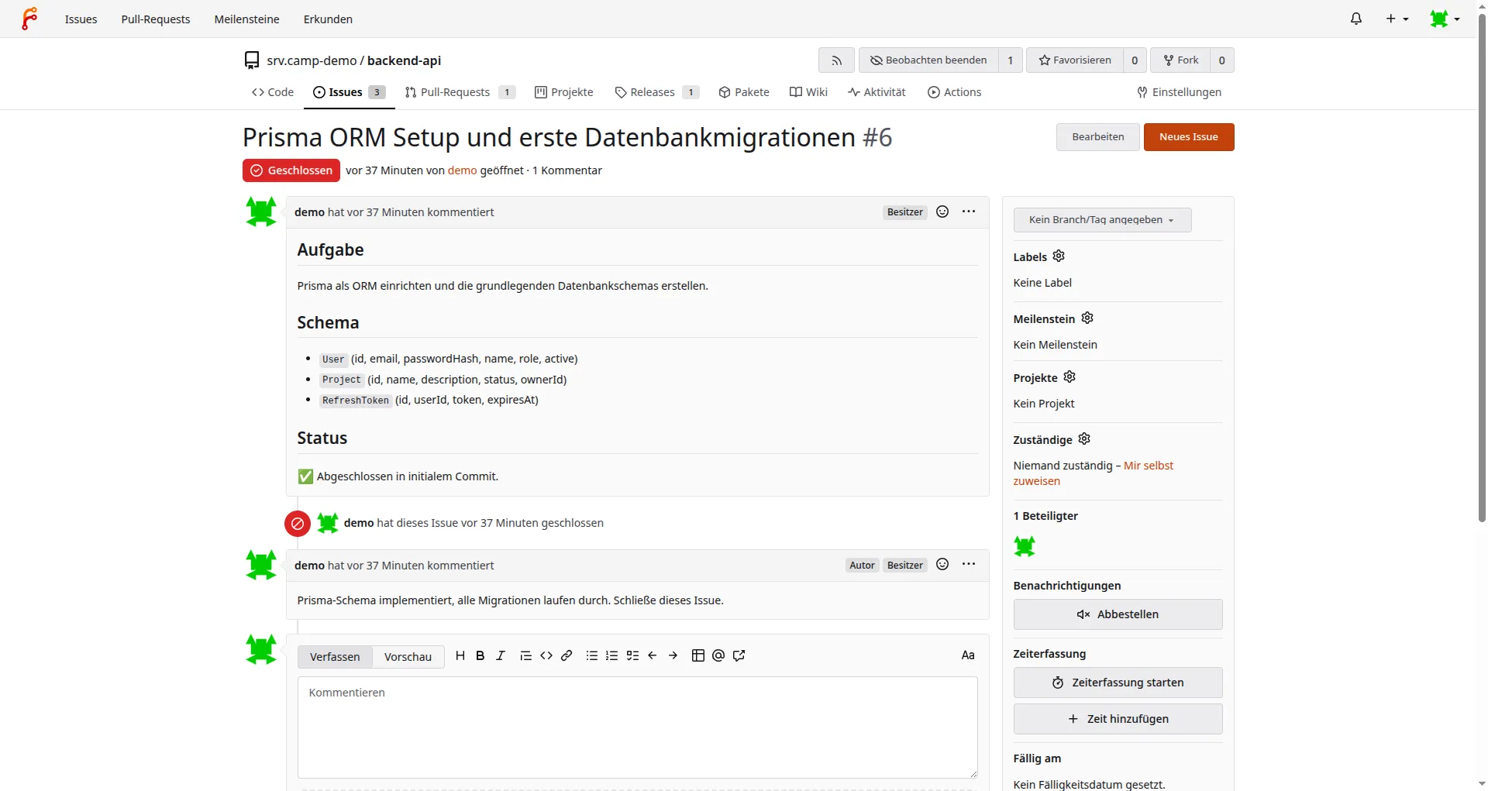Insert @ mention in editor
This screenshot has height=791, width=1488.
click(718, 656)
